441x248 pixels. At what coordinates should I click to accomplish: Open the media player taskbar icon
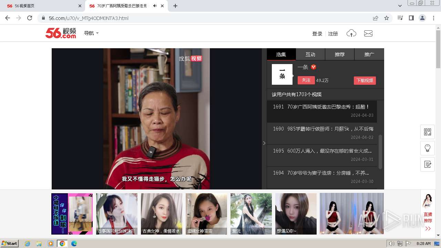point(50,244)
